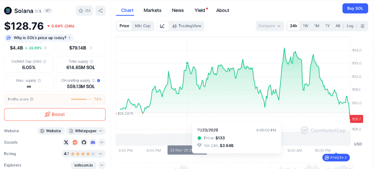Switch to TradingView candlestick view
Image resolution: width=374 pixels, height=169 pixels.
(x=187, y=26)
